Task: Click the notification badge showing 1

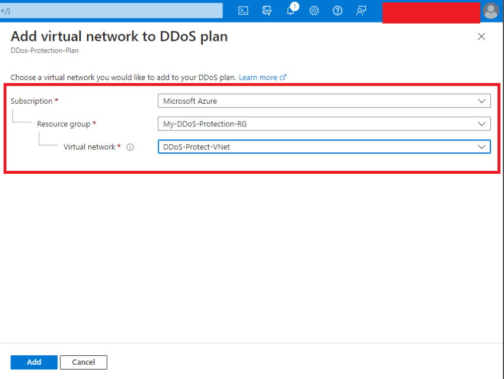Action: point(294,5)
